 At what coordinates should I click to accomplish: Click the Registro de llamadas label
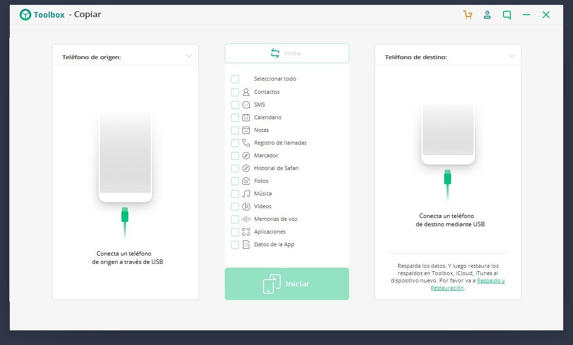tap(280, 143)
